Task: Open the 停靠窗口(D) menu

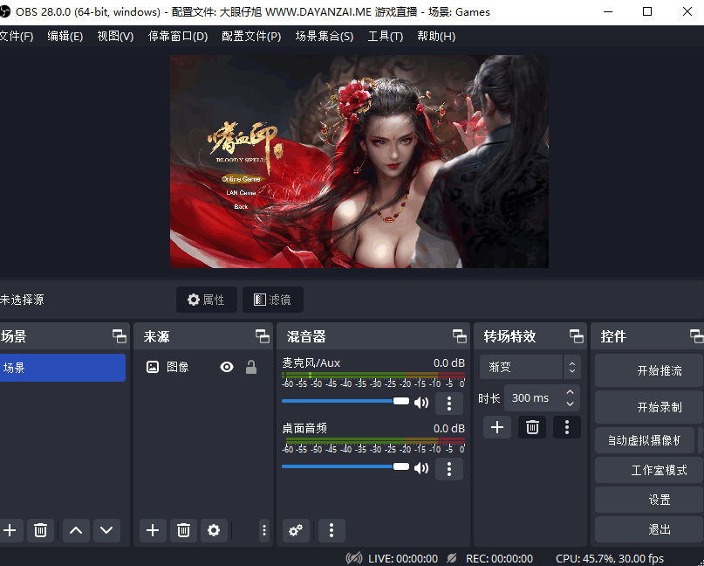Action: 178,37
